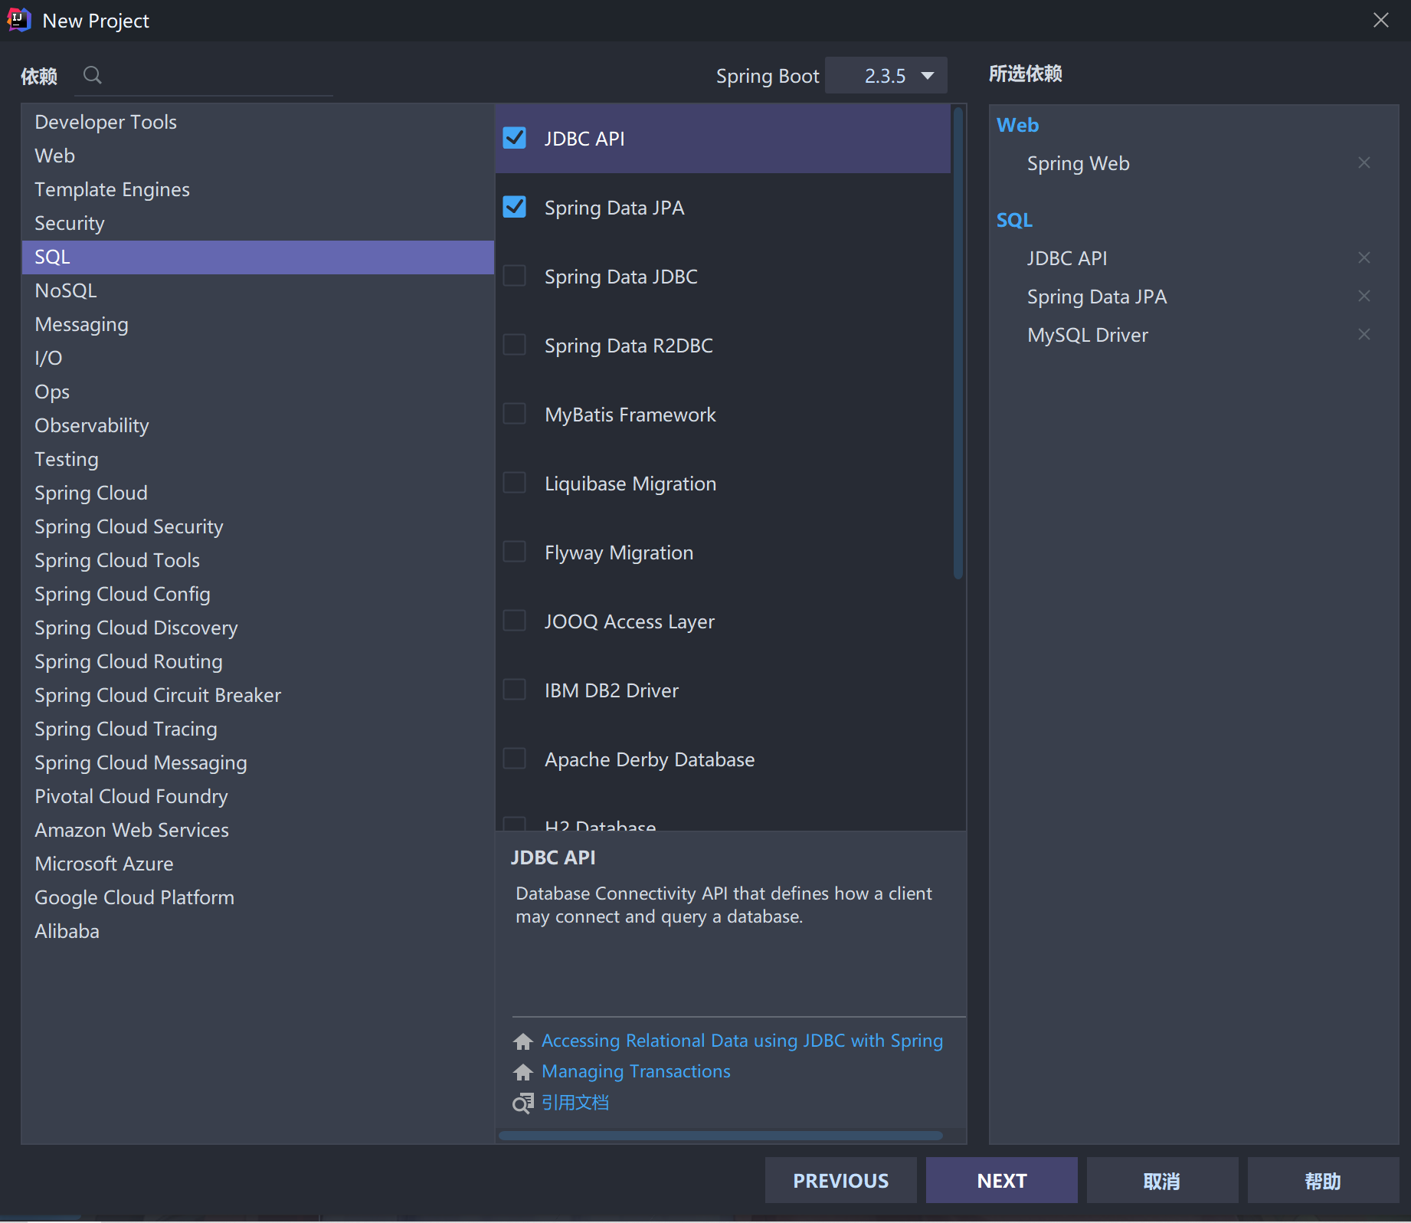The image size is (1411, 1223).
Task: Select the Spring Cloud Discovery category
Action: pyautogui.click(x=257, y=628)
